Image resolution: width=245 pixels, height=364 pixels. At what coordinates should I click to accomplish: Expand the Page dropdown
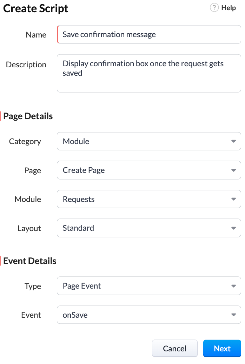click(234, 170)
